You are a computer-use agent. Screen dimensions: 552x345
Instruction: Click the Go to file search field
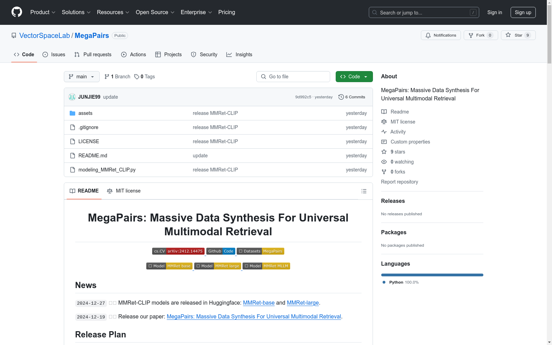click(293, 77)
